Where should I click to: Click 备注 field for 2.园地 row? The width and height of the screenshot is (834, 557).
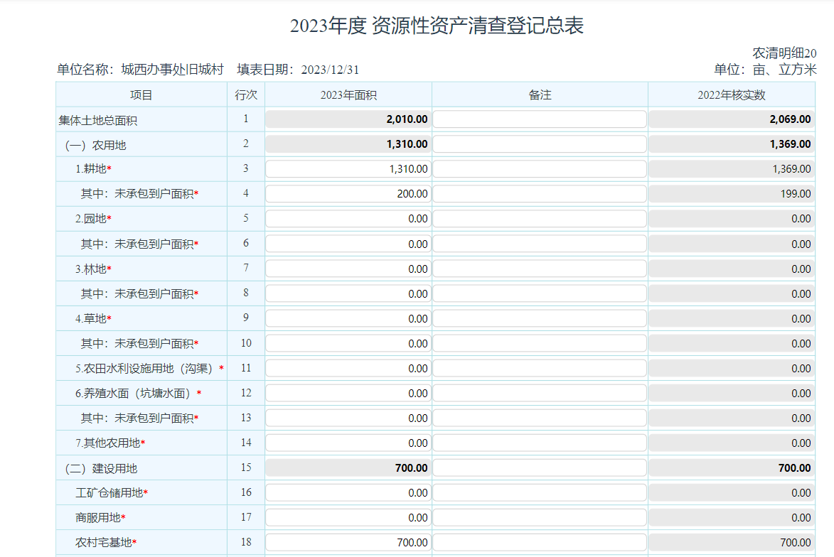click(x=540, y=219)
